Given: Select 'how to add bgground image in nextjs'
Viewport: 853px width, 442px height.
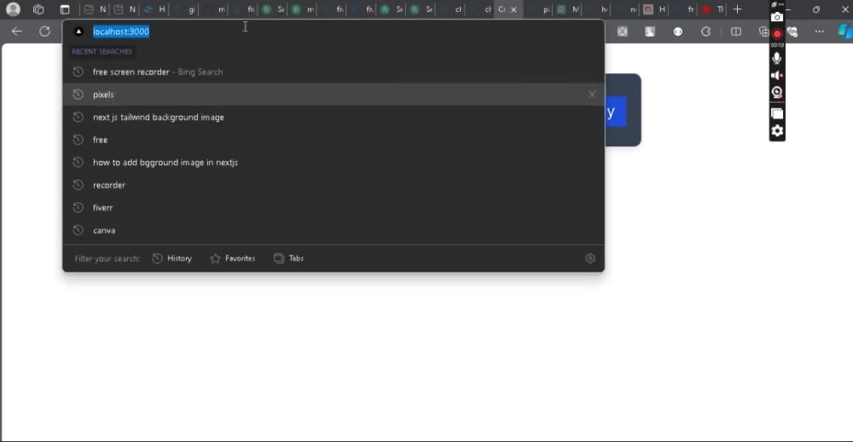Looking at the screenshot, I should 334,163.
